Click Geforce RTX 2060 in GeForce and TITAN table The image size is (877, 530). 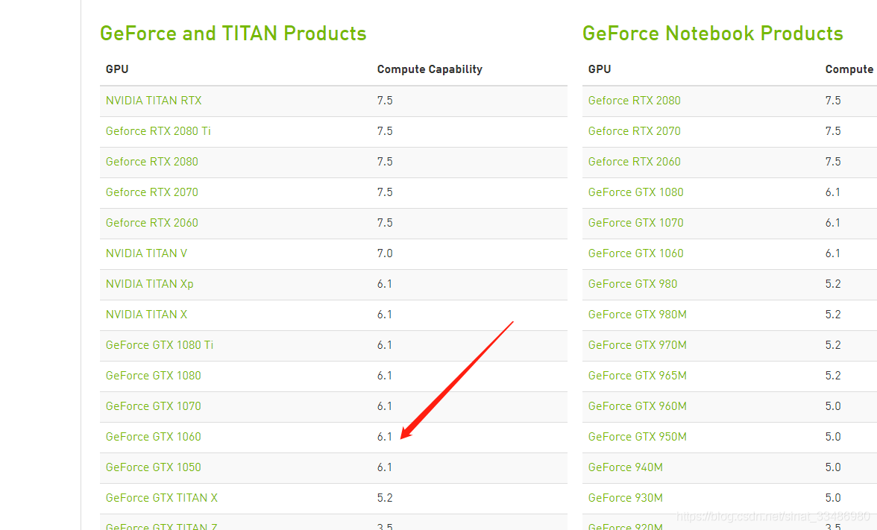(x=151, y=223)
